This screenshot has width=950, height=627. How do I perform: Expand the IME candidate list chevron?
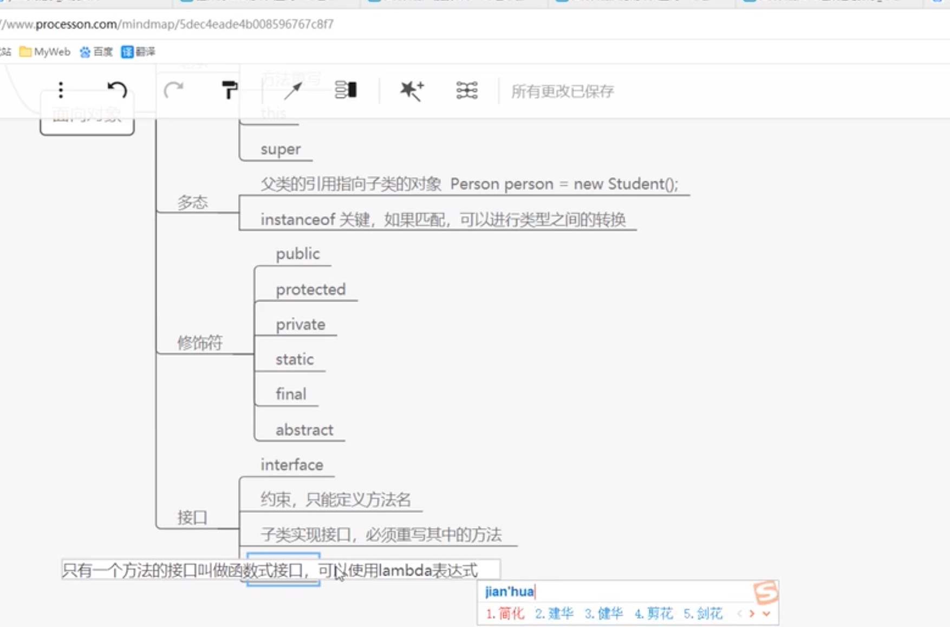pyautogui.click(x=766, y=613)
